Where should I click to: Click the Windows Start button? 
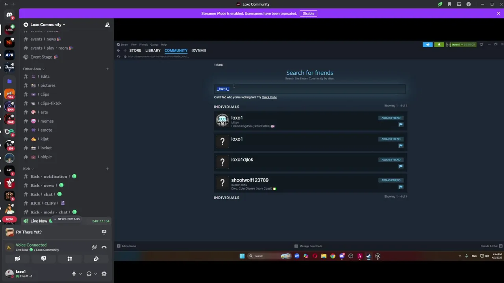pos(242,256)
